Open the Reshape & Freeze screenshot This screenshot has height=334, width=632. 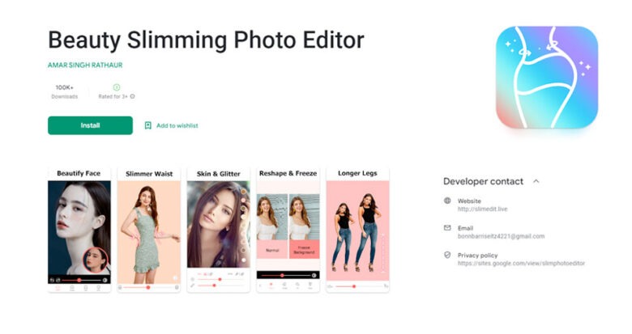click(288, 230)
